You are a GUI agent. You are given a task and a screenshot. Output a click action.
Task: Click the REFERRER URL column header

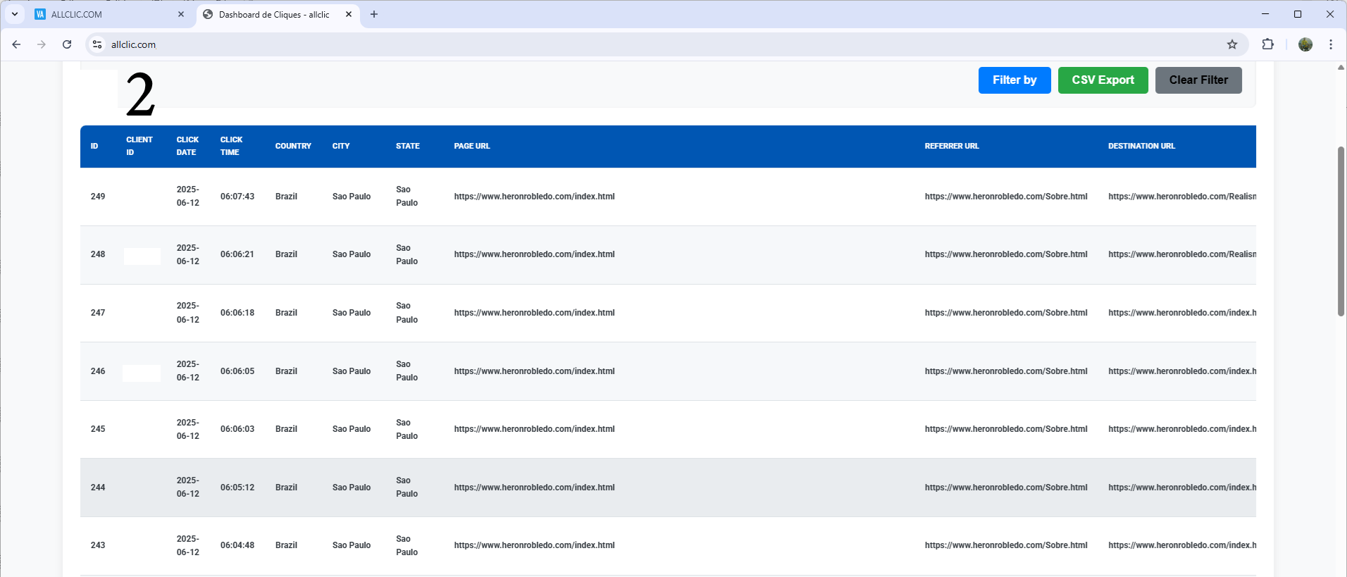952,147
